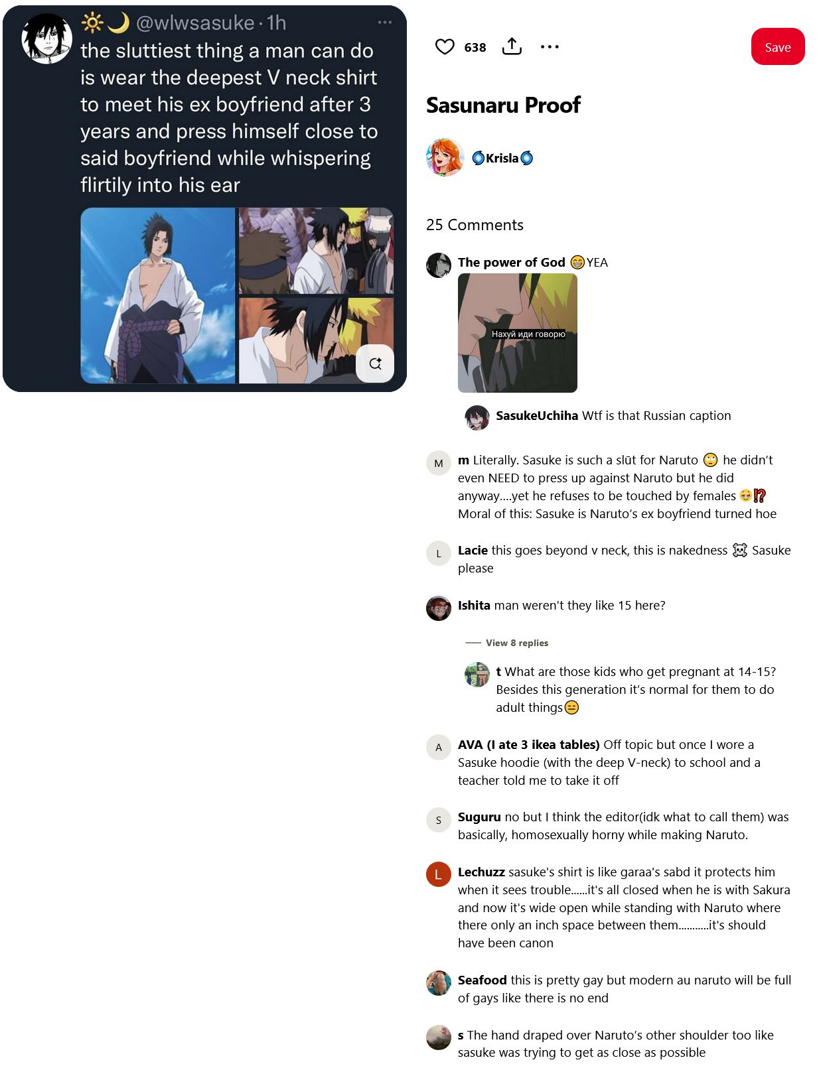The image size is (819, 1070).
Task: Click SasukeUchiha's profile picture
Action: click(477, 418)
